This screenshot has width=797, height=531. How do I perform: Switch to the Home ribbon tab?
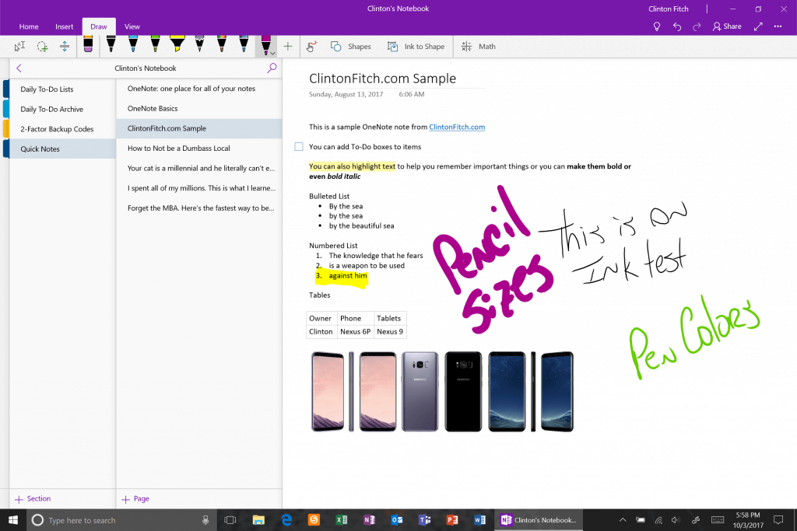[x=29, y=26]
